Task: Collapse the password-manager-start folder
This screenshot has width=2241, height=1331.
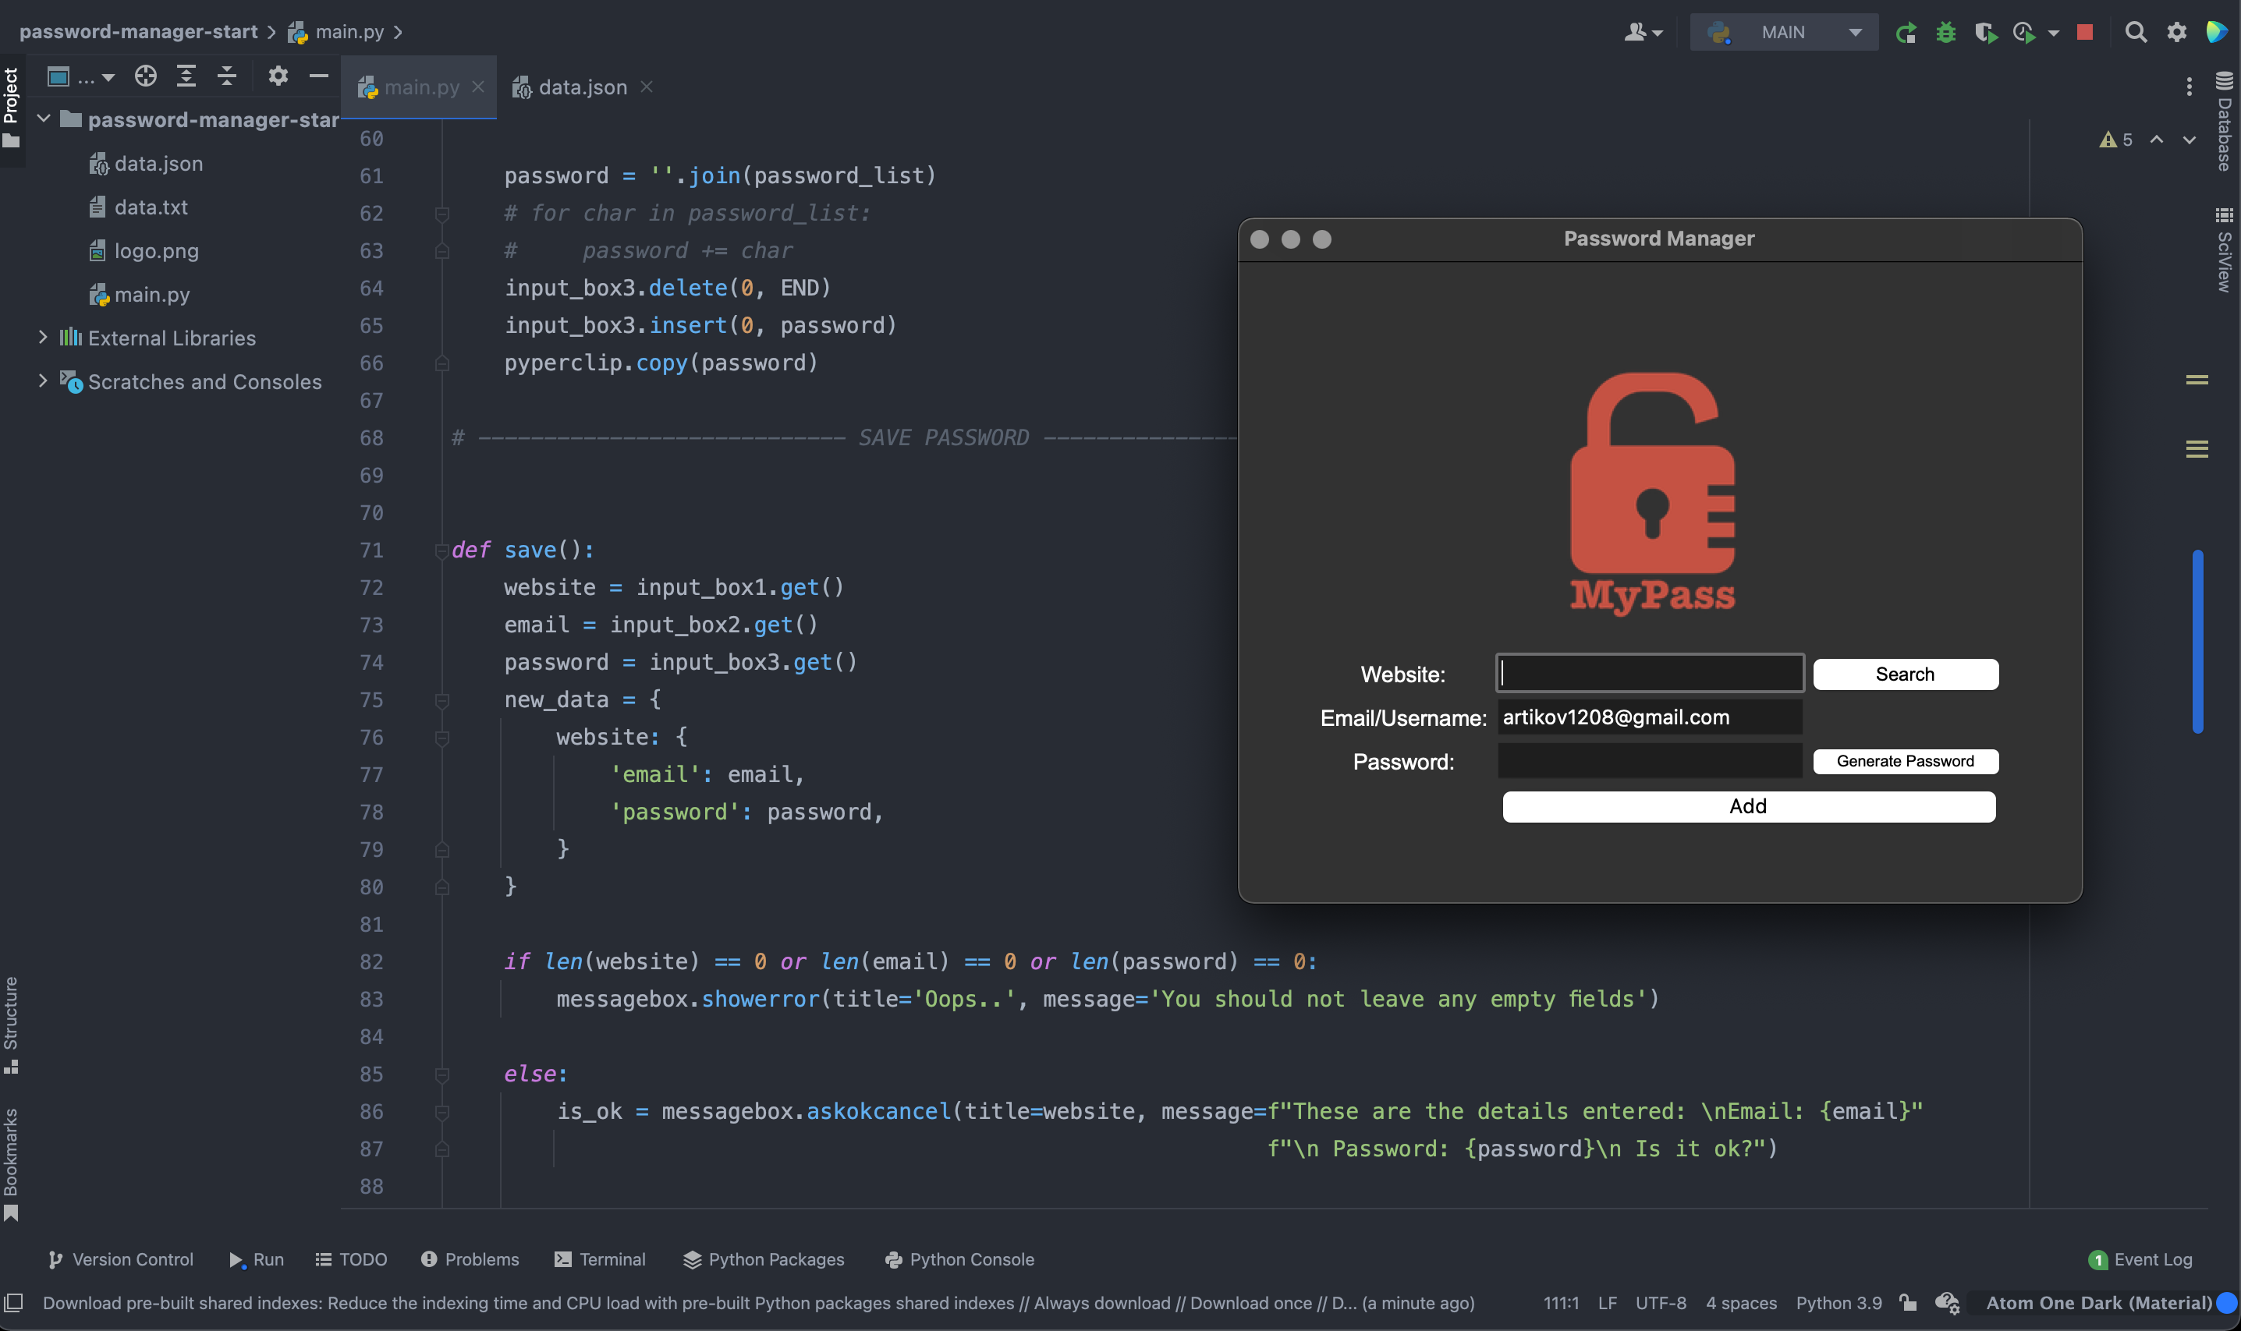Action: [42, 119]
